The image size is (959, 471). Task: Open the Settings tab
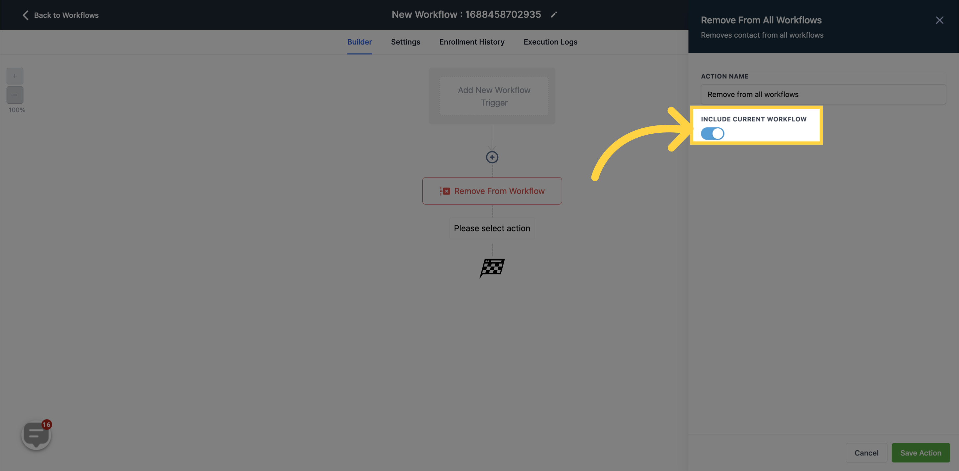point(406,42)
